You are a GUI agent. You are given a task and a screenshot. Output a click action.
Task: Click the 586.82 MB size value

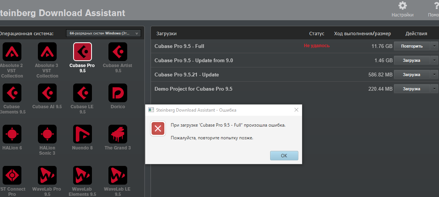[380, 75]
